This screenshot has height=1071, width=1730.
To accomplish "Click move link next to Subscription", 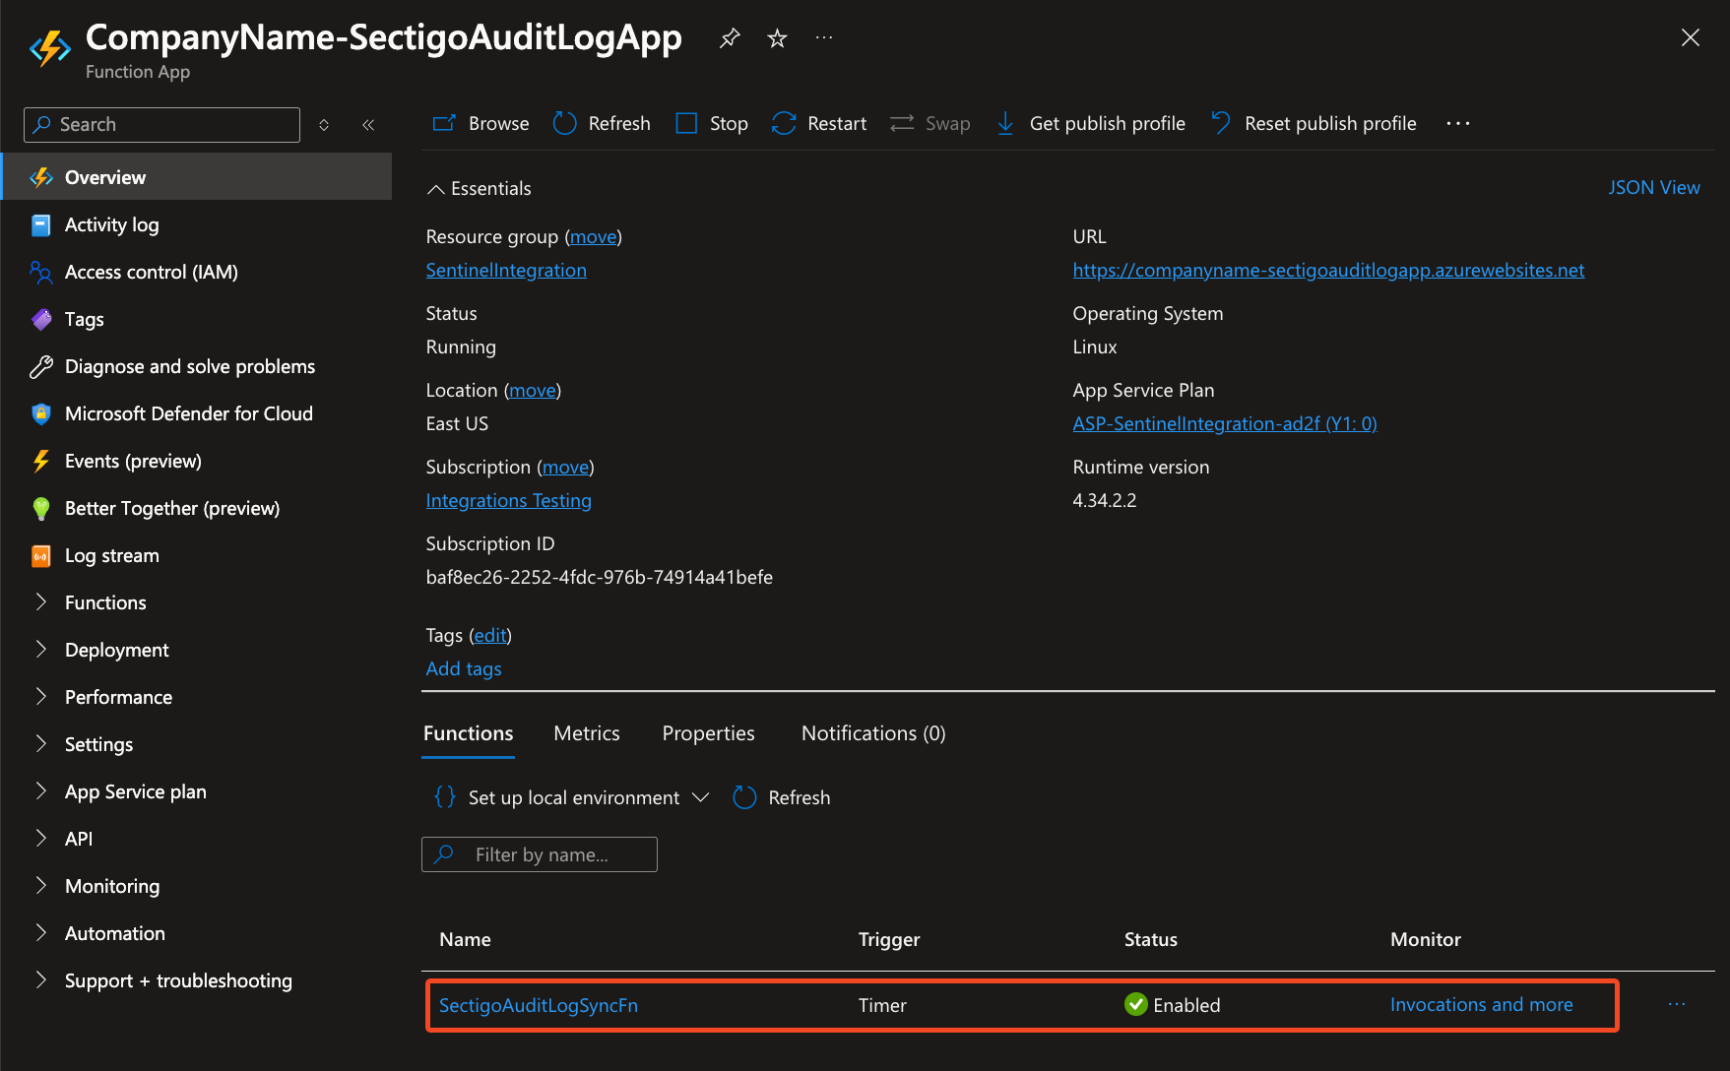I will pos(566,467).
